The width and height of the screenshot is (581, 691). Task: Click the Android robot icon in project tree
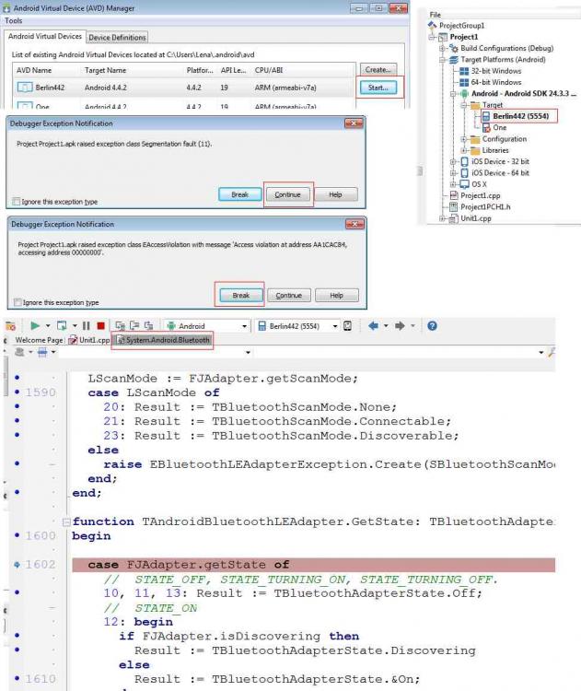464,93
